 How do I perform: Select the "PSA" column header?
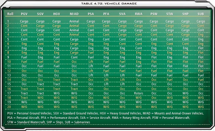pos(91,14)
